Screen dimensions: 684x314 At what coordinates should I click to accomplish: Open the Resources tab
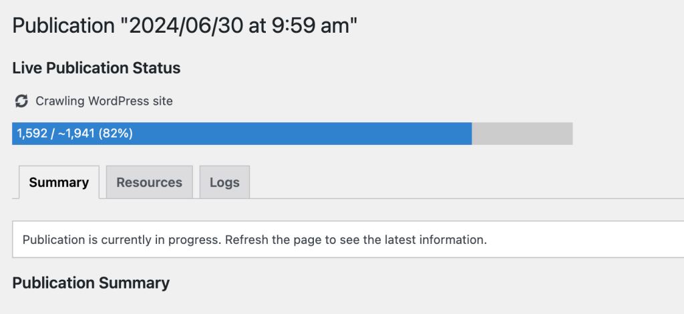point(149,182)
